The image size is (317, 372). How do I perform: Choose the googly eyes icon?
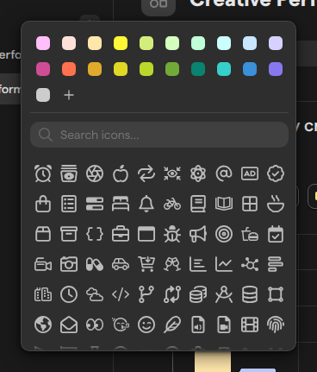click(95, 325)
